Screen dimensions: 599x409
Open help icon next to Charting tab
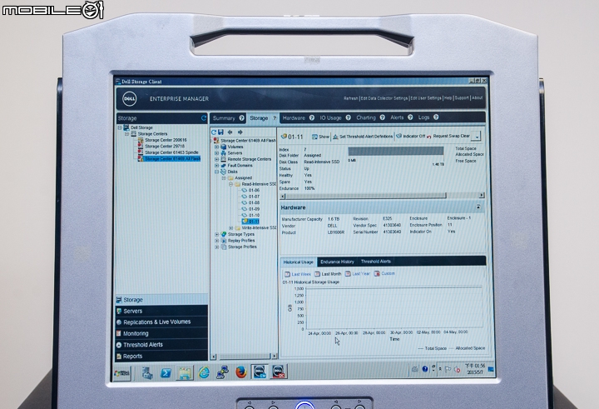pos(382,117)
